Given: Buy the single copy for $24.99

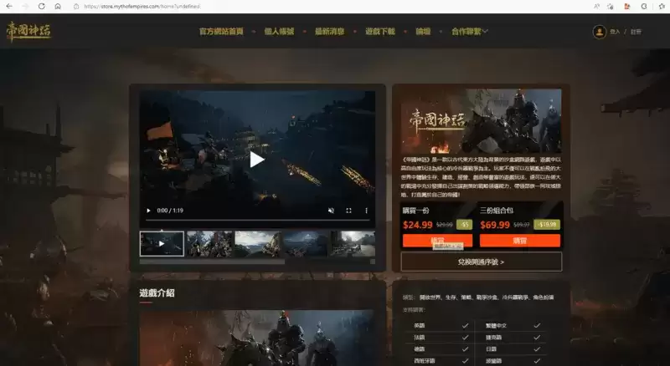Looking at the screenshot, I should (x=437, y=241).
